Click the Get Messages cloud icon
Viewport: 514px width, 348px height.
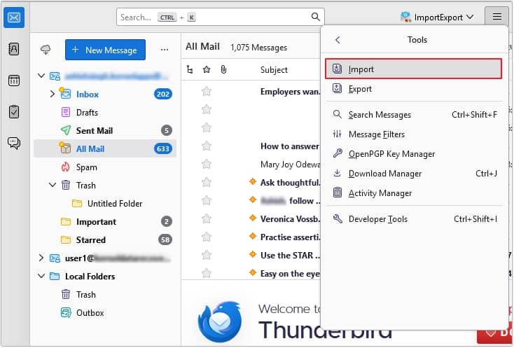(46, 50)
